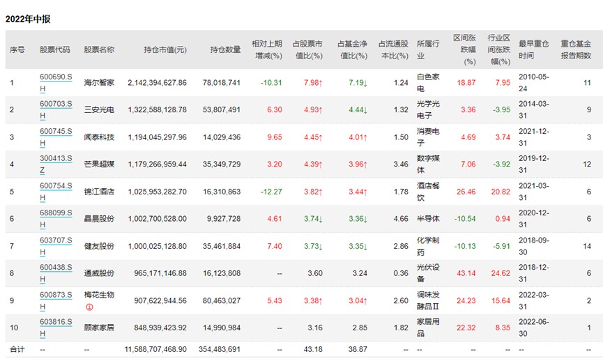Select stock code 600754.SH

(x=55, y=191)
